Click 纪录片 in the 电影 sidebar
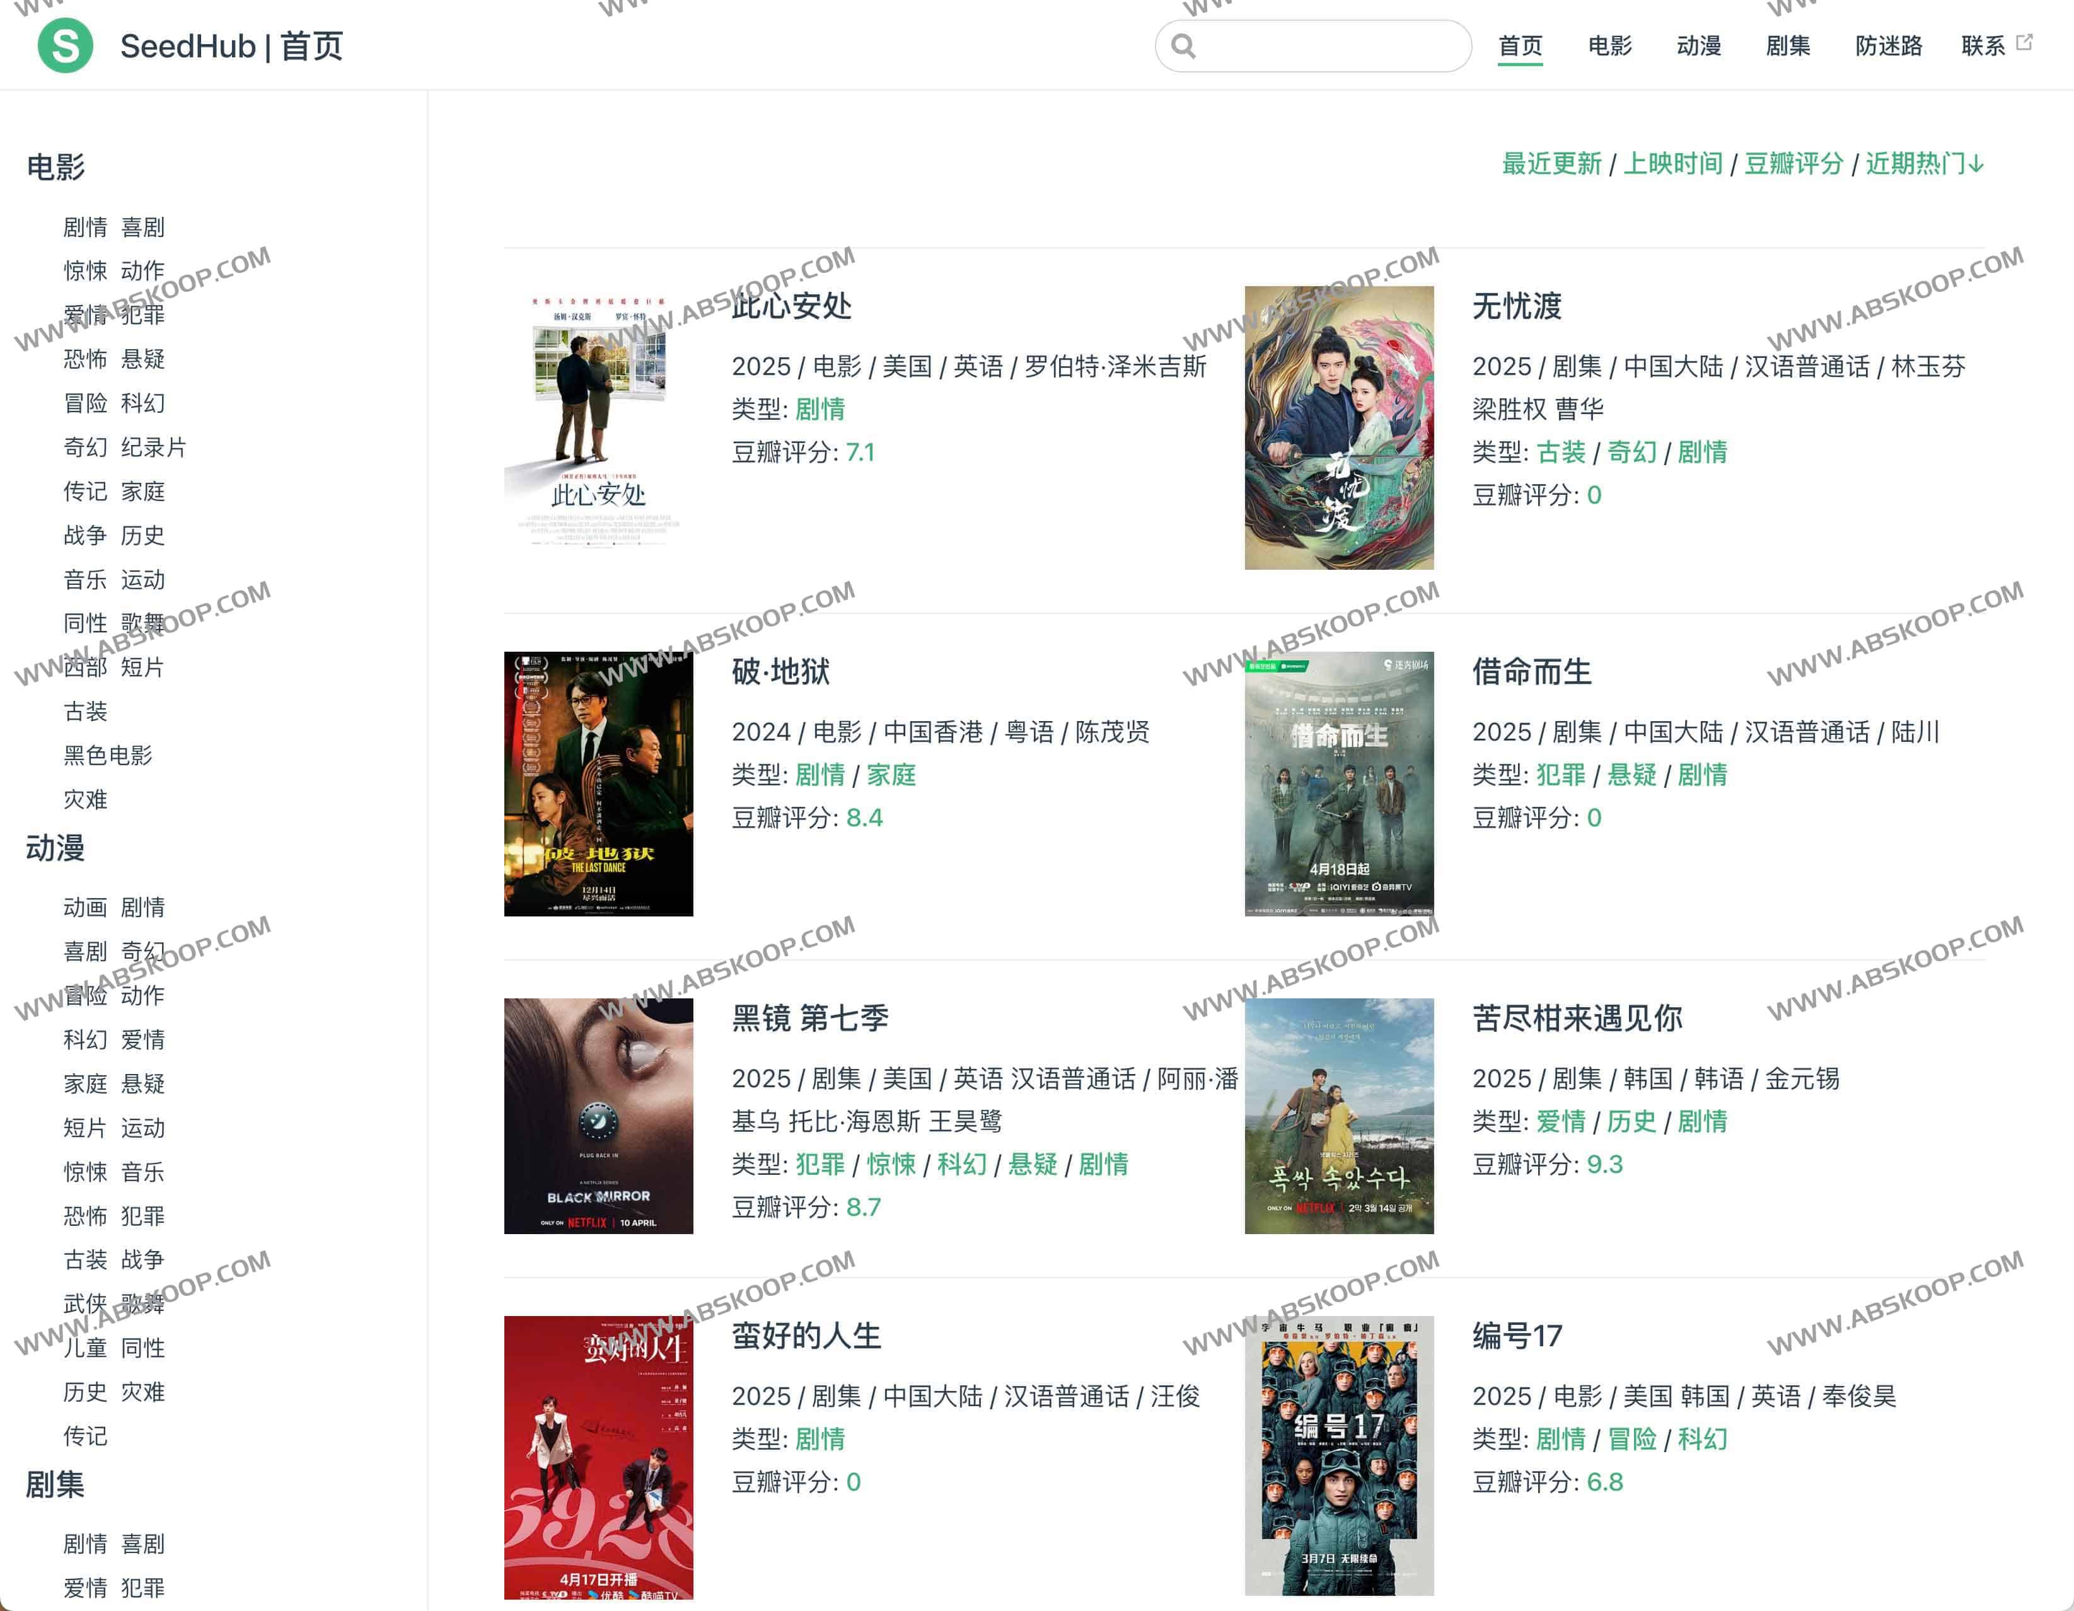This screenshot has height=1611, width=2074. pos(155,447)
